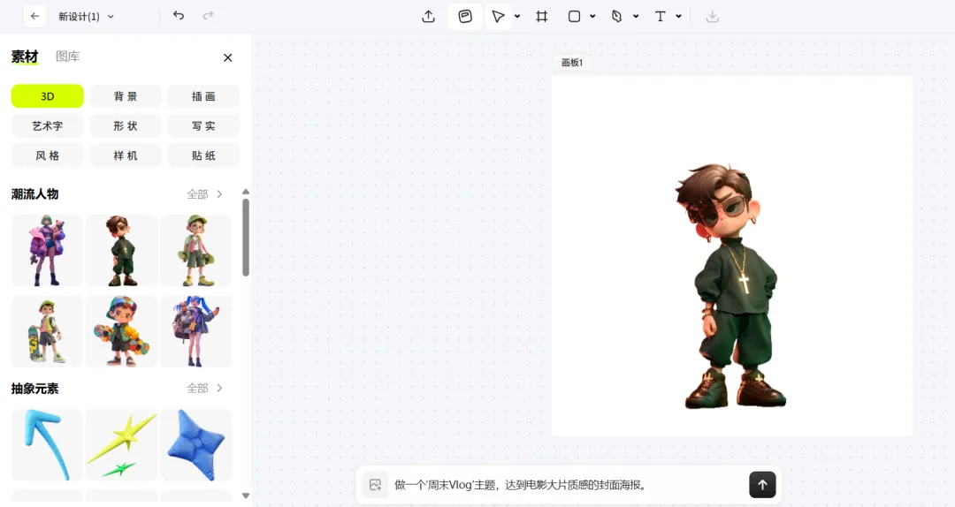Select the 写实 category chip
Image resolution: width=955 pixels, height=507 pixels.
[x=203, y=126]
